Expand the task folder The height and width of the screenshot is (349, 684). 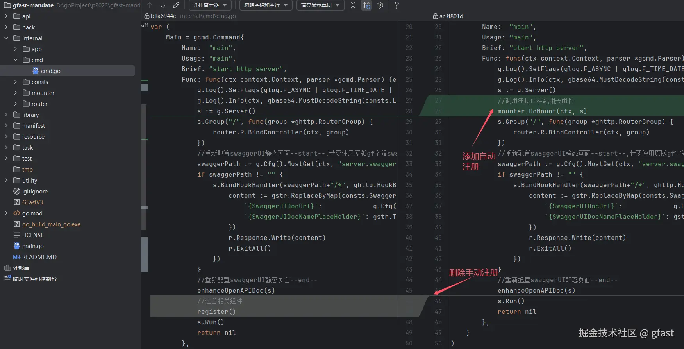6,147
